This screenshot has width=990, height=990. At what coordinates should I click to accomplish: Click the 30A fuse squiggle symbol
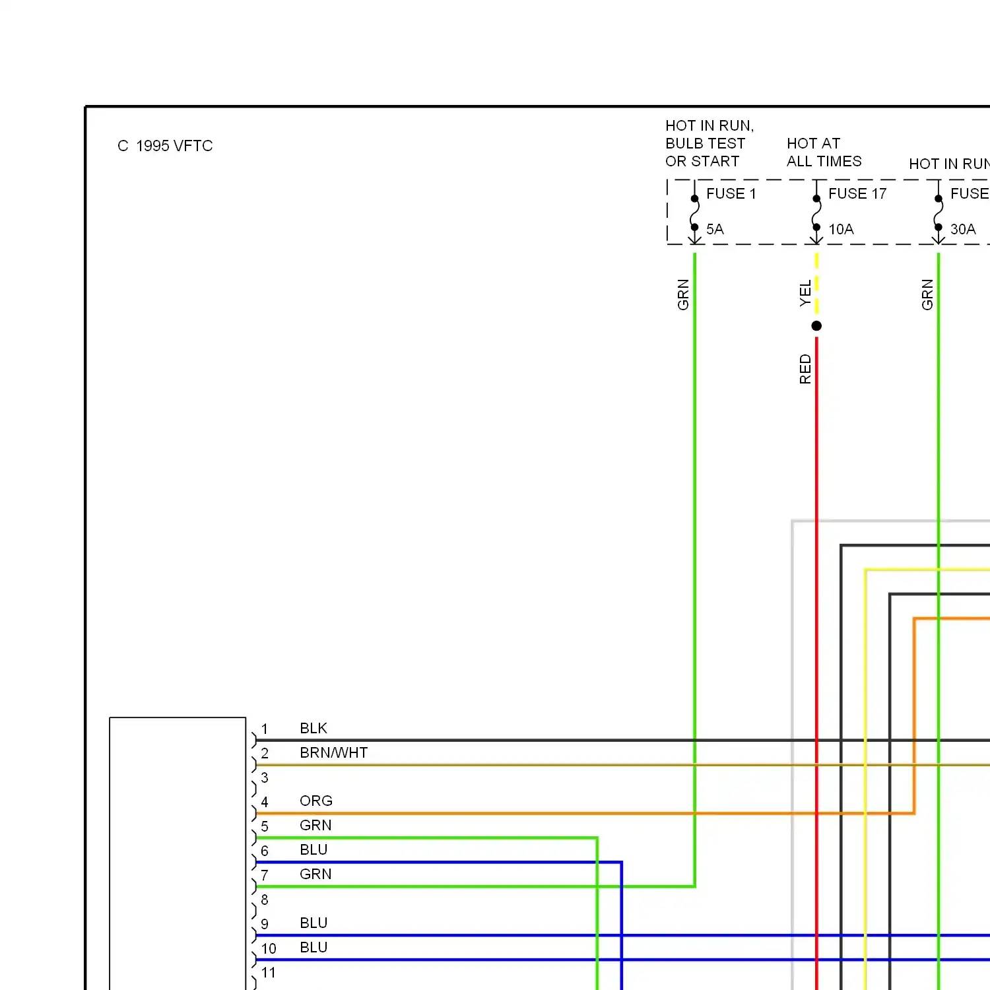tap(939, 213)
